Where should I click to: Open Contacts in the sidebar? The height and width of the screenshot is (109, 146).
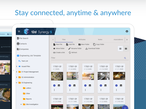[x=22, y=44]
